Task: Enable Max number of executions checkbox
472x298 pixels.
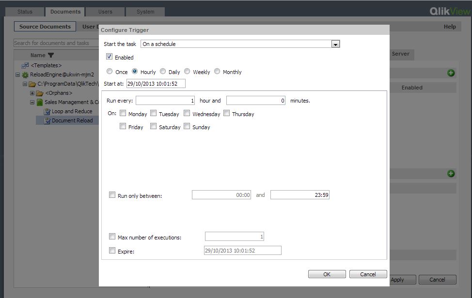Action: (x=112, y=237)
